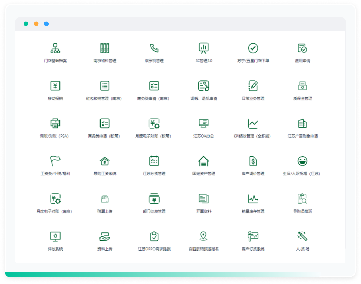Open 移动报销 yen icon
The width and height of the screenshot is (361, 284).
55,86
